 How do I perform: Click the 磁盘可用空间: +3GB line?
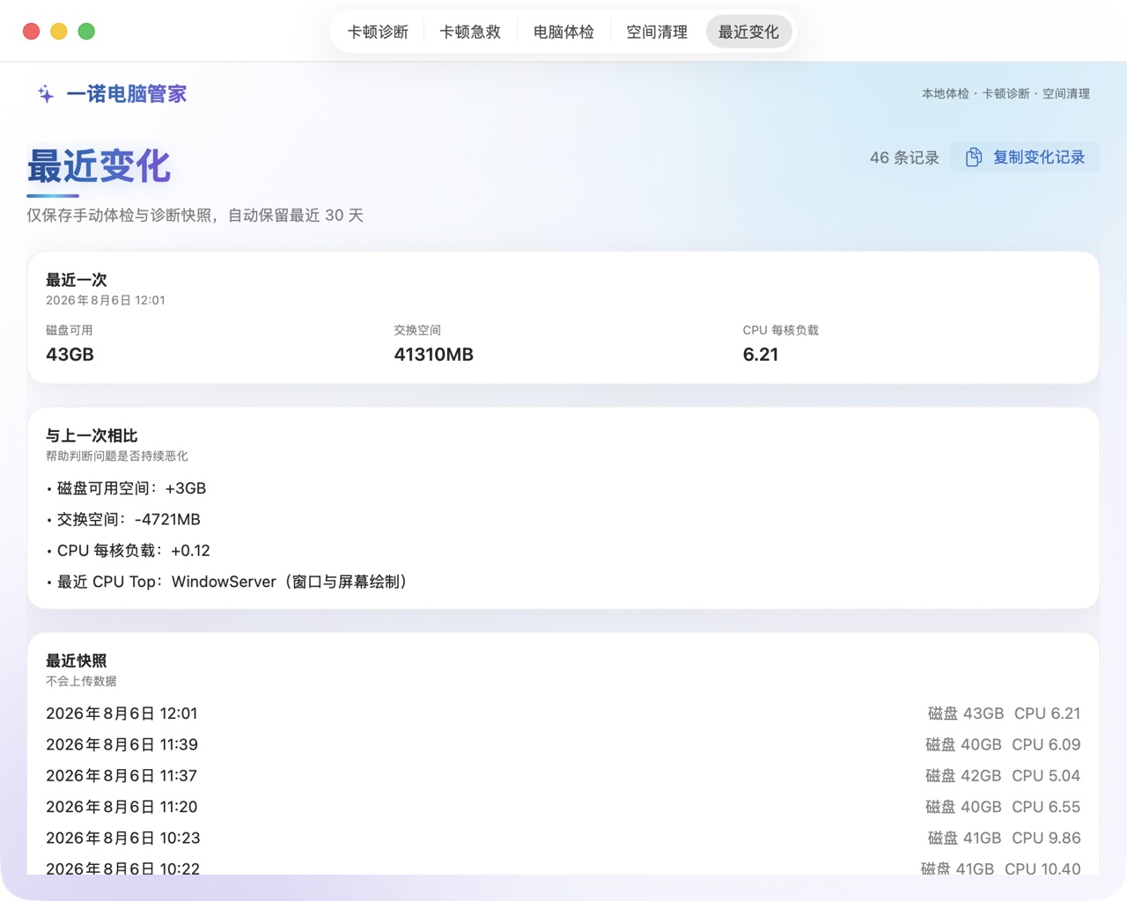pyautogui.click(x=126, y=488)
